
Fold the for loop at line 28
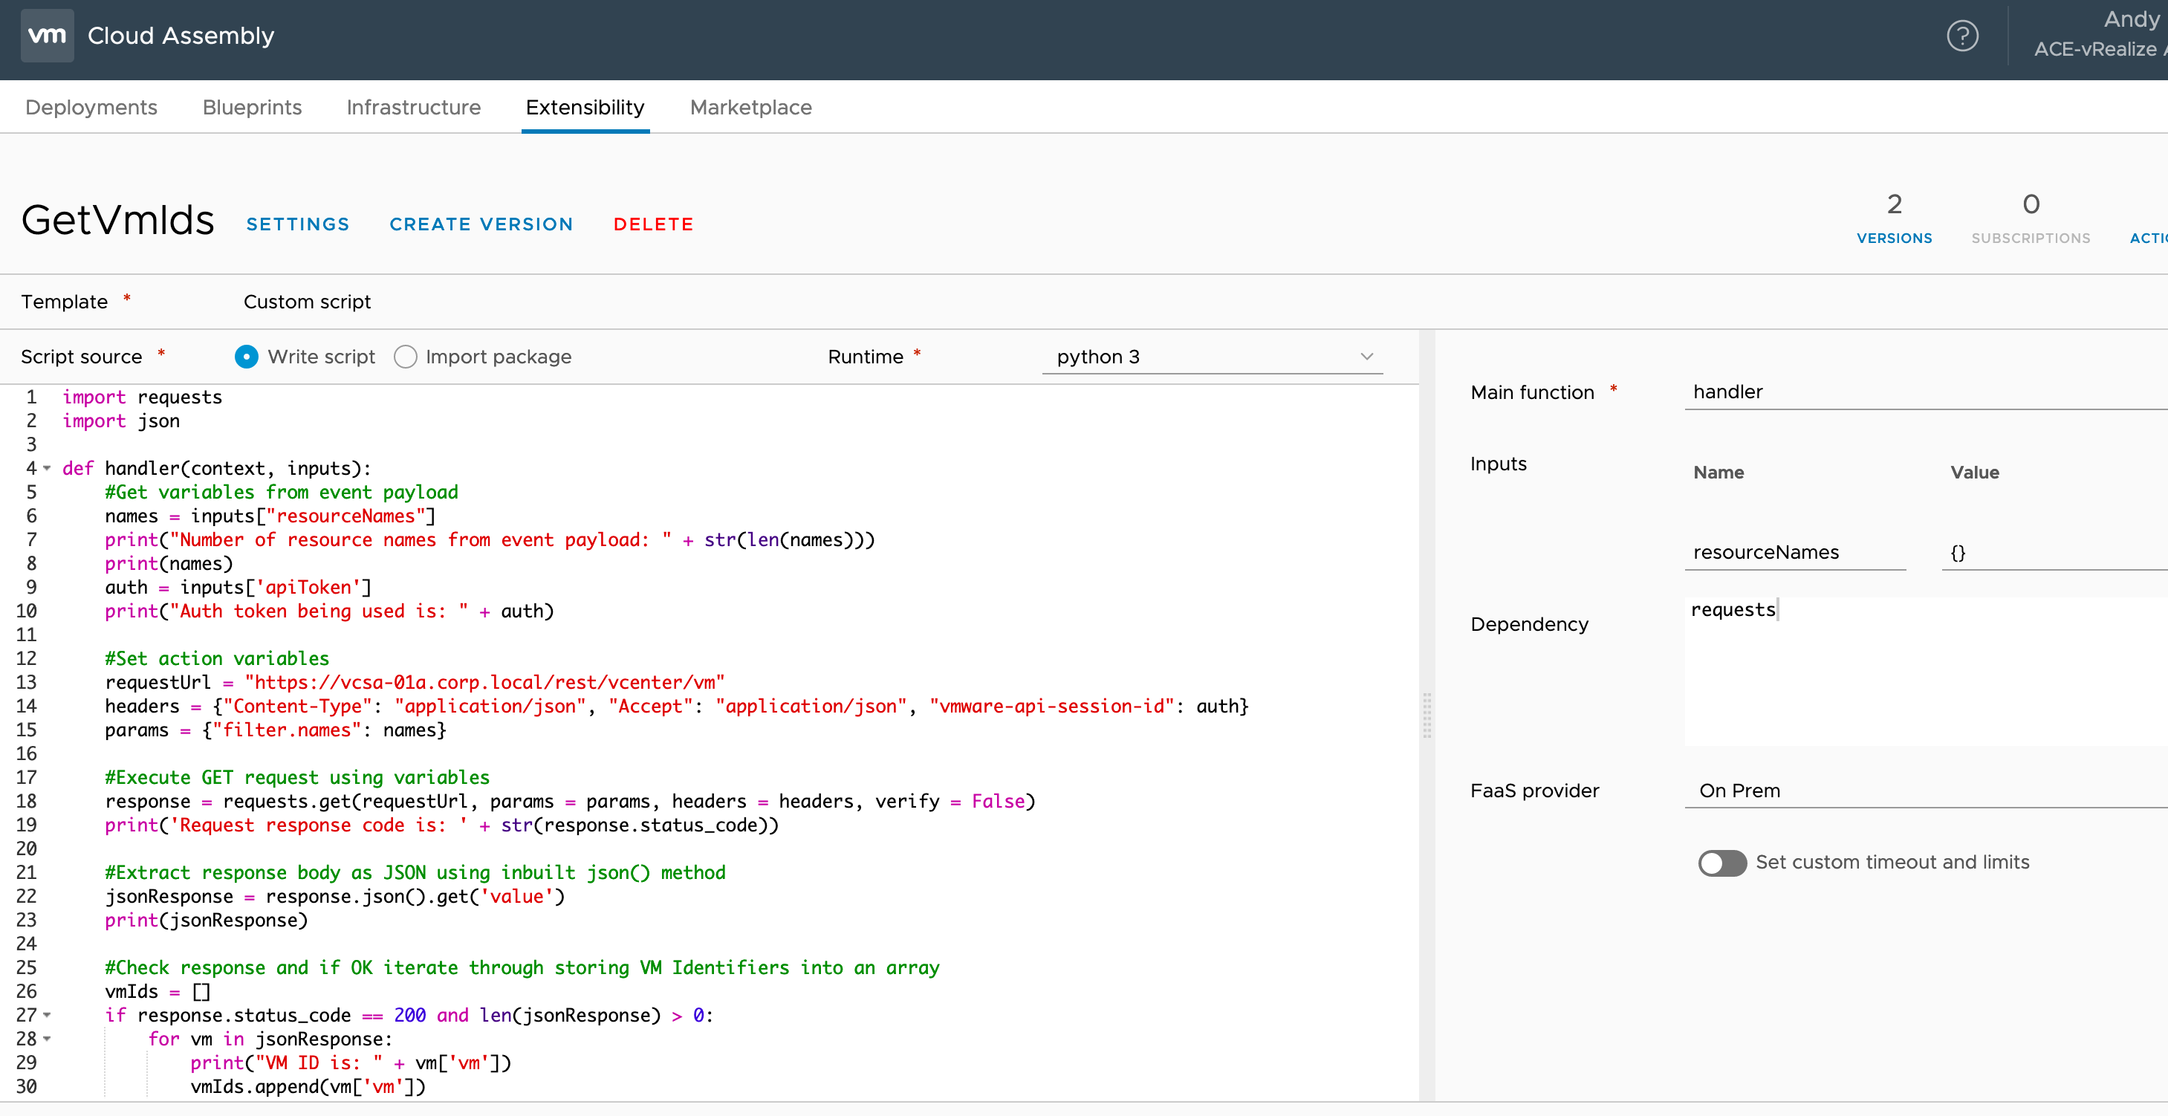click(47, 1039)
